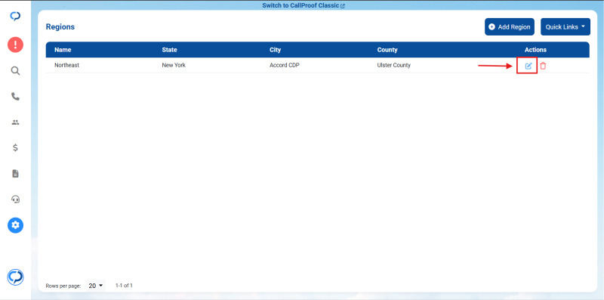Open the document reports icon
Screen dimensions: 604x300
(x=15, y=174)
